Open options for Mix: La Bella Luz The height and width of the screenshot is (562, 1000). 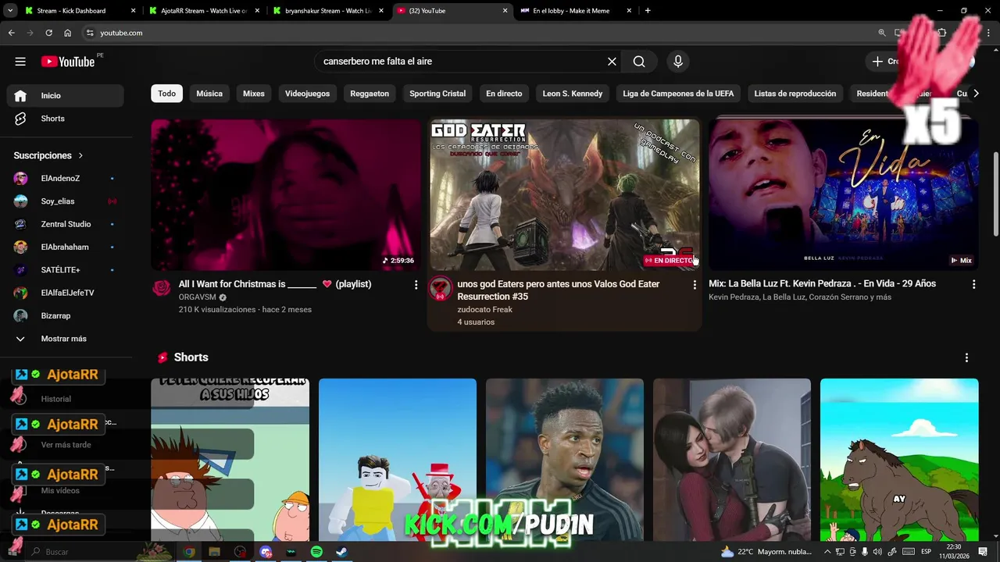click(973, 285)
